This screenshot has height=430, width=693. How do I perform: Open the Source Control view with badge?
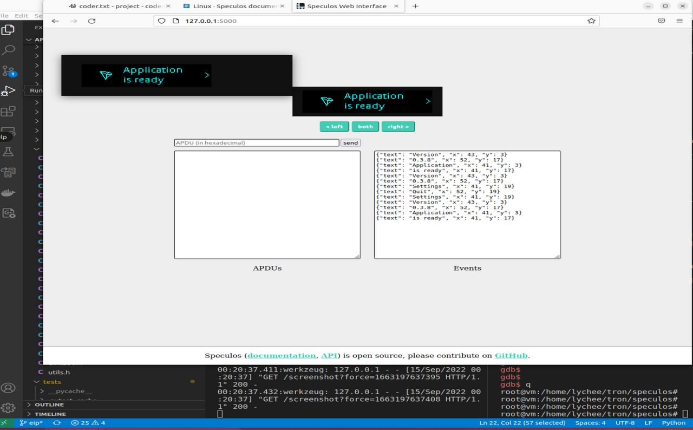pyautogui.click(x=9, y=71)
